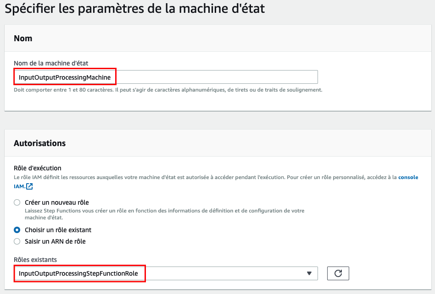Click gray background between the two panels
The height and width of the screenshot is (294, 435).
pyautogui.click(x=218, y=120)
